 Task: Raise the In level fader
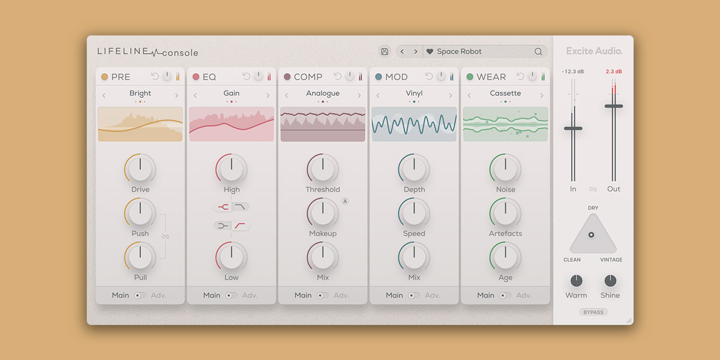tap(573, 127)
